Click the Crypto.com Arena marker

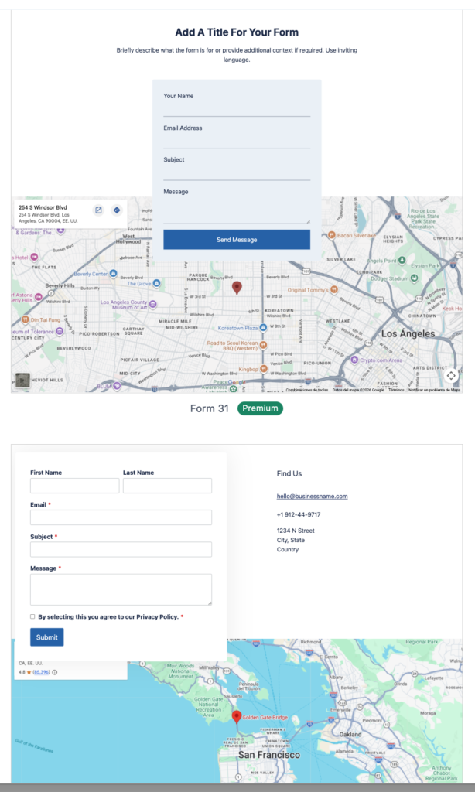coord(355,360)
